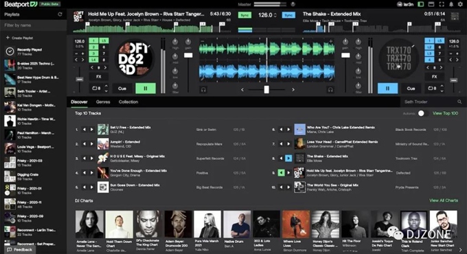Viewport: 467px width, 254px height.
Task: Click the notifications bell icon
Action: click(451, 4)
